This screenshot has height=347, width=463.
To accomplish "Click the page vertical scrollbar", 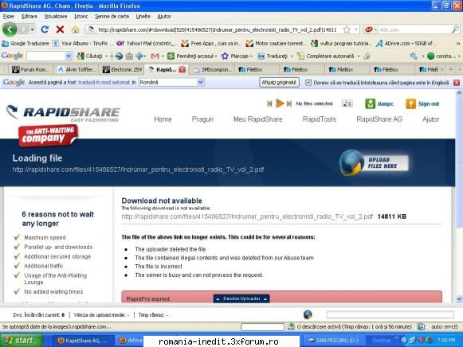I will click(459, 196).
